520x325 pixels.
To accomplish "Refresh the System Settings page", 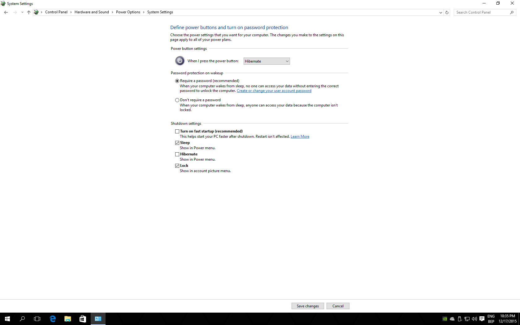I will (447, 12).
